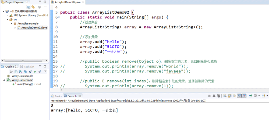Click "51CTO" string on line 12

pos(114,47)
